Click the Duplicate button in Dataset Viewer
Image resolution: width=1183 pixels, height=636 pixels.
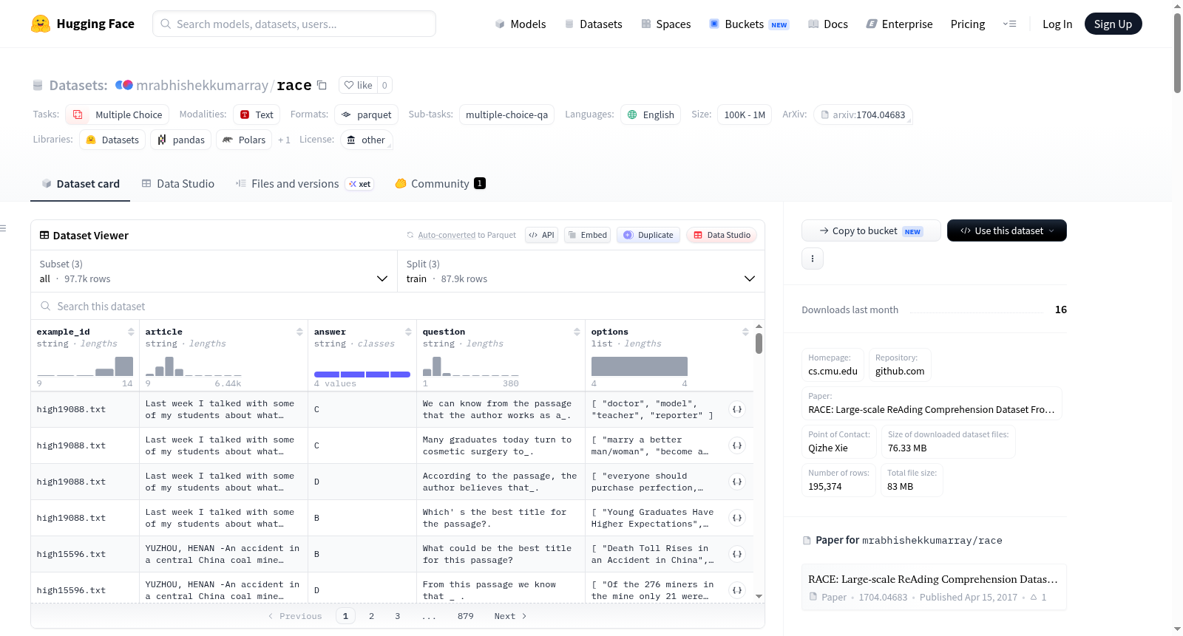pos(648,235)
